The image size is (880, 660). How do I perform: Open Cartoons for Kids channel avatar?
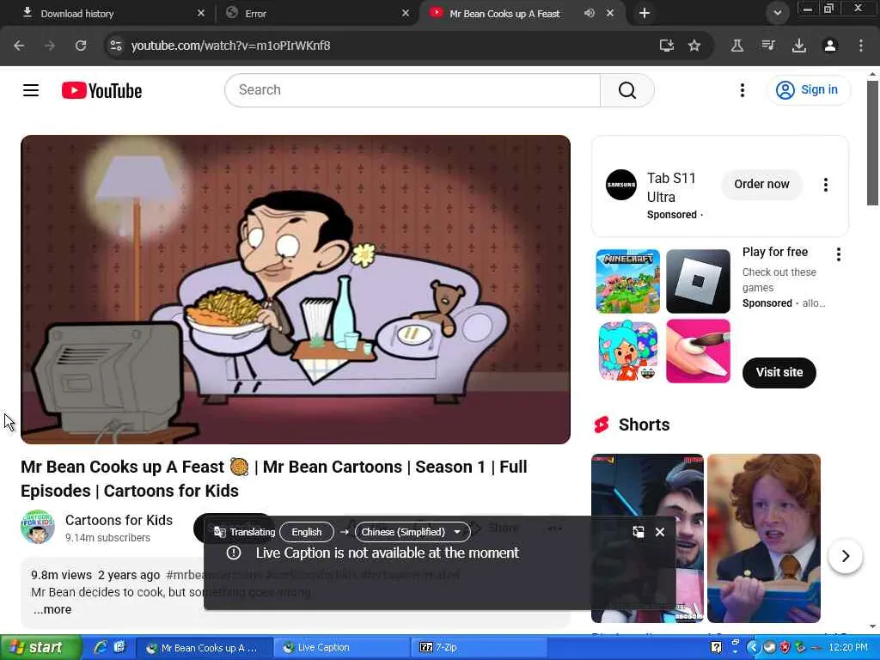(x=38, y=527)
